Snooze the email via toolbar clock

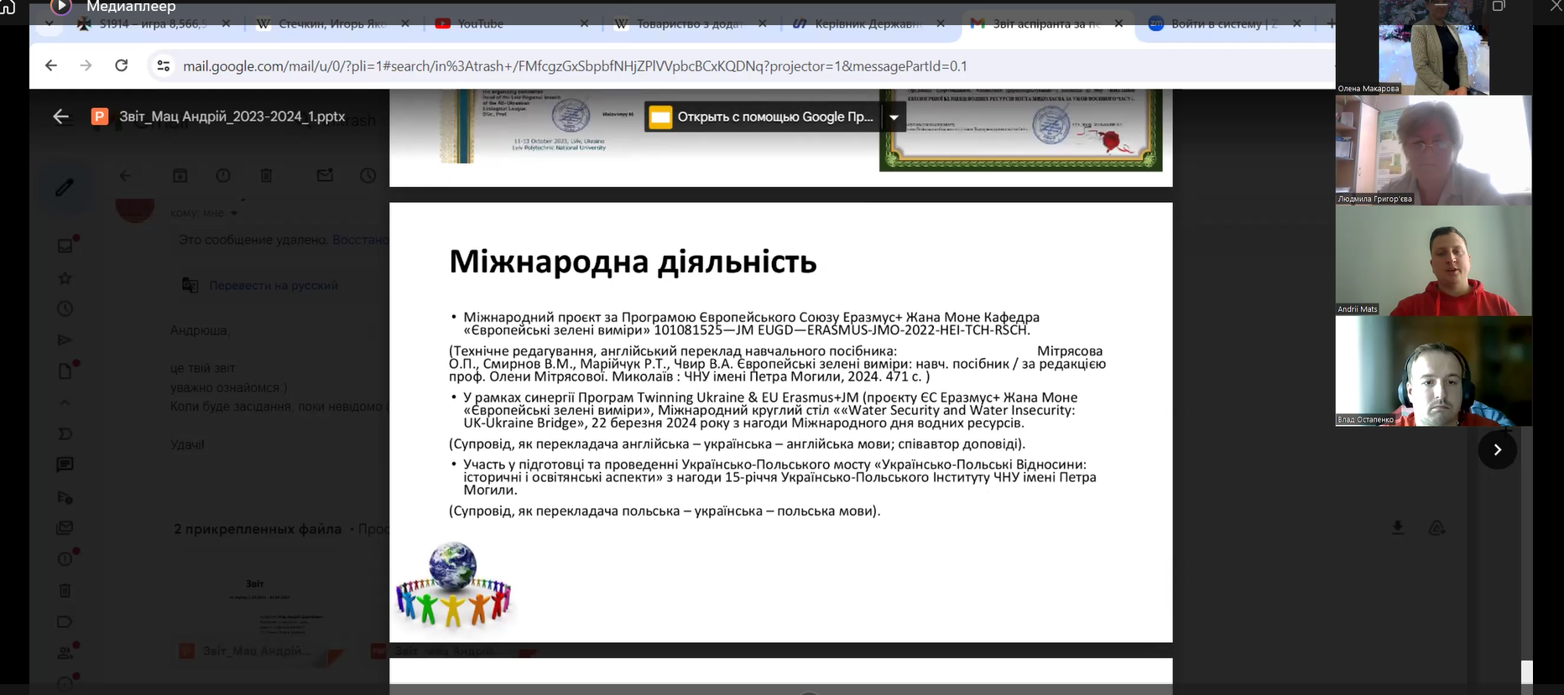coord(368,175)
